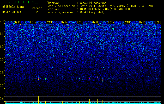Screen dimensions: 164x104
Task: Click the tallest yellow intensity spike near 0211
Action: coord(22,99)
